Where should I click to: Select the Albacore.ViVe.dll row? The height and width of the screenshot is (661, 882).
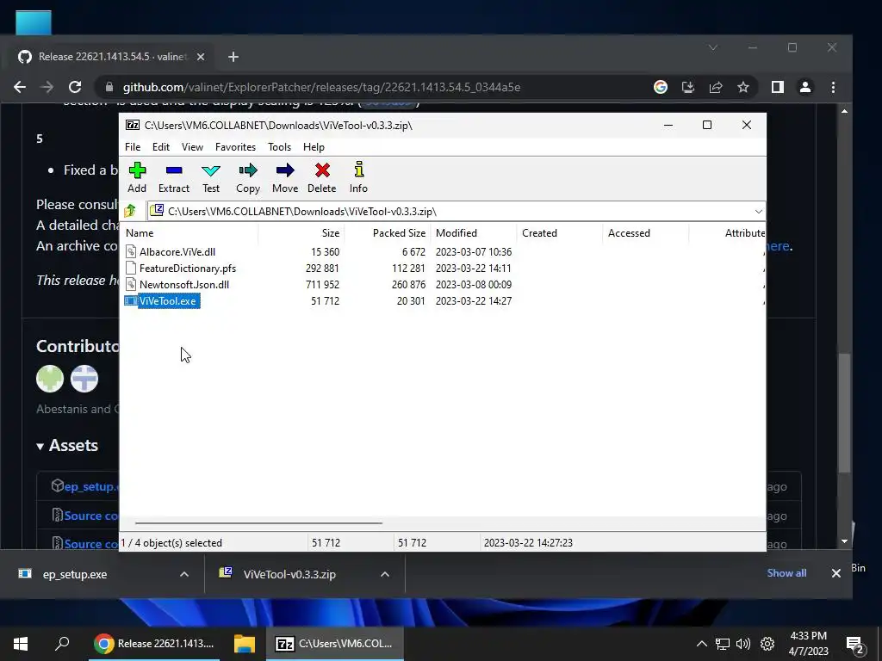pos(444,252)
